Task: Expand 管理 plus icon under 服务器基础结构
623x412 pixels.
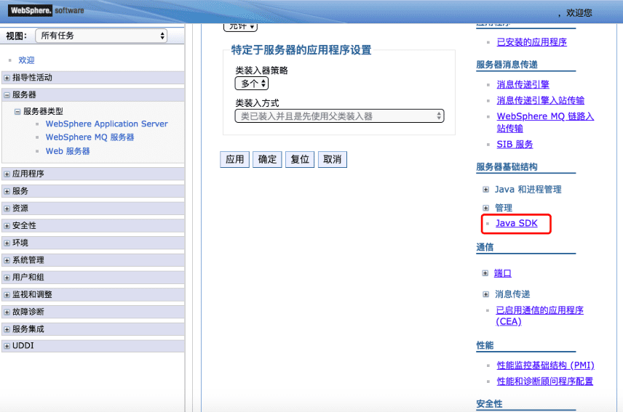Action: [x=485, y=208]
